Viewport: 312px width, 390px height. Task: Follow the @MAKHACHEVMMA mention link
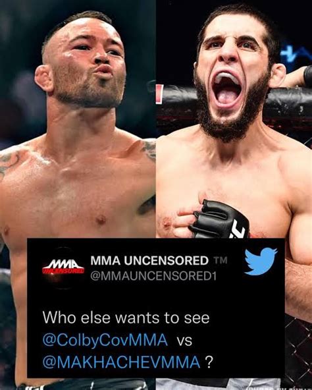click(121, 362)
